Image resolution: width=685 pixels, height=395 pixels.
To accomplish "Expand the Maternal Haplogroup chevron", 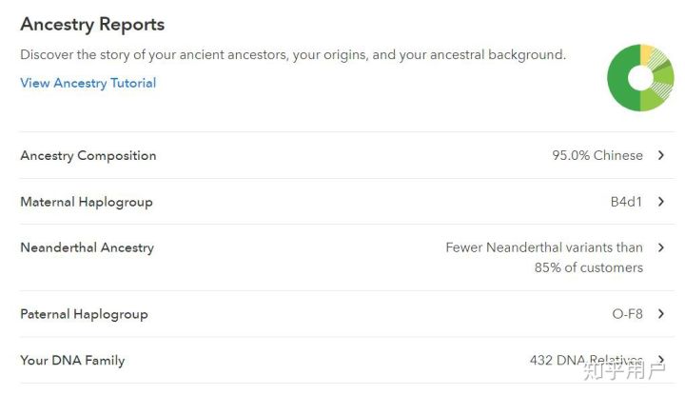I will click(x=661, y=202).
